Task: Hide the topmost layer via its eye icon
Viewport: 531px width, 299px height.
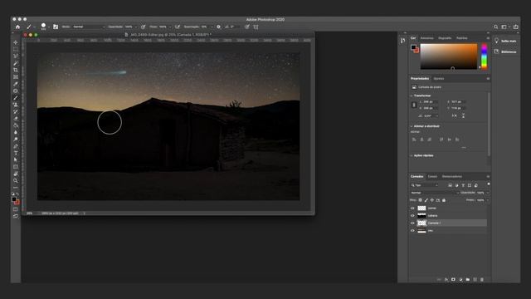Action: click(x=412, y=208)
